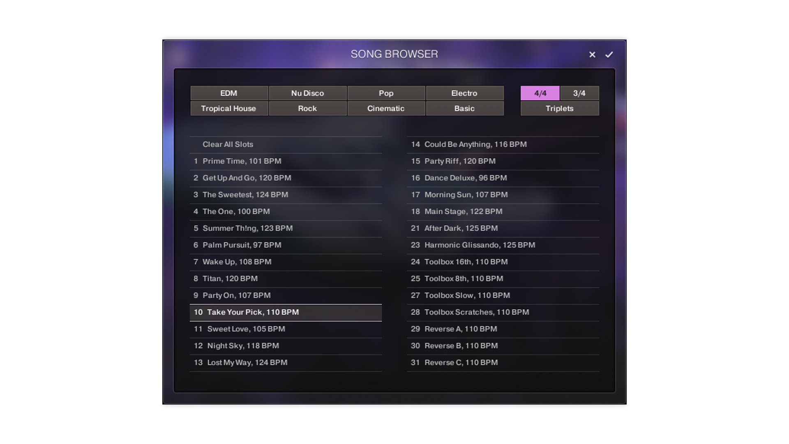Select song Prime Time, 101 BPM
This screenshot has height=444, width=789.
(242, 161)
